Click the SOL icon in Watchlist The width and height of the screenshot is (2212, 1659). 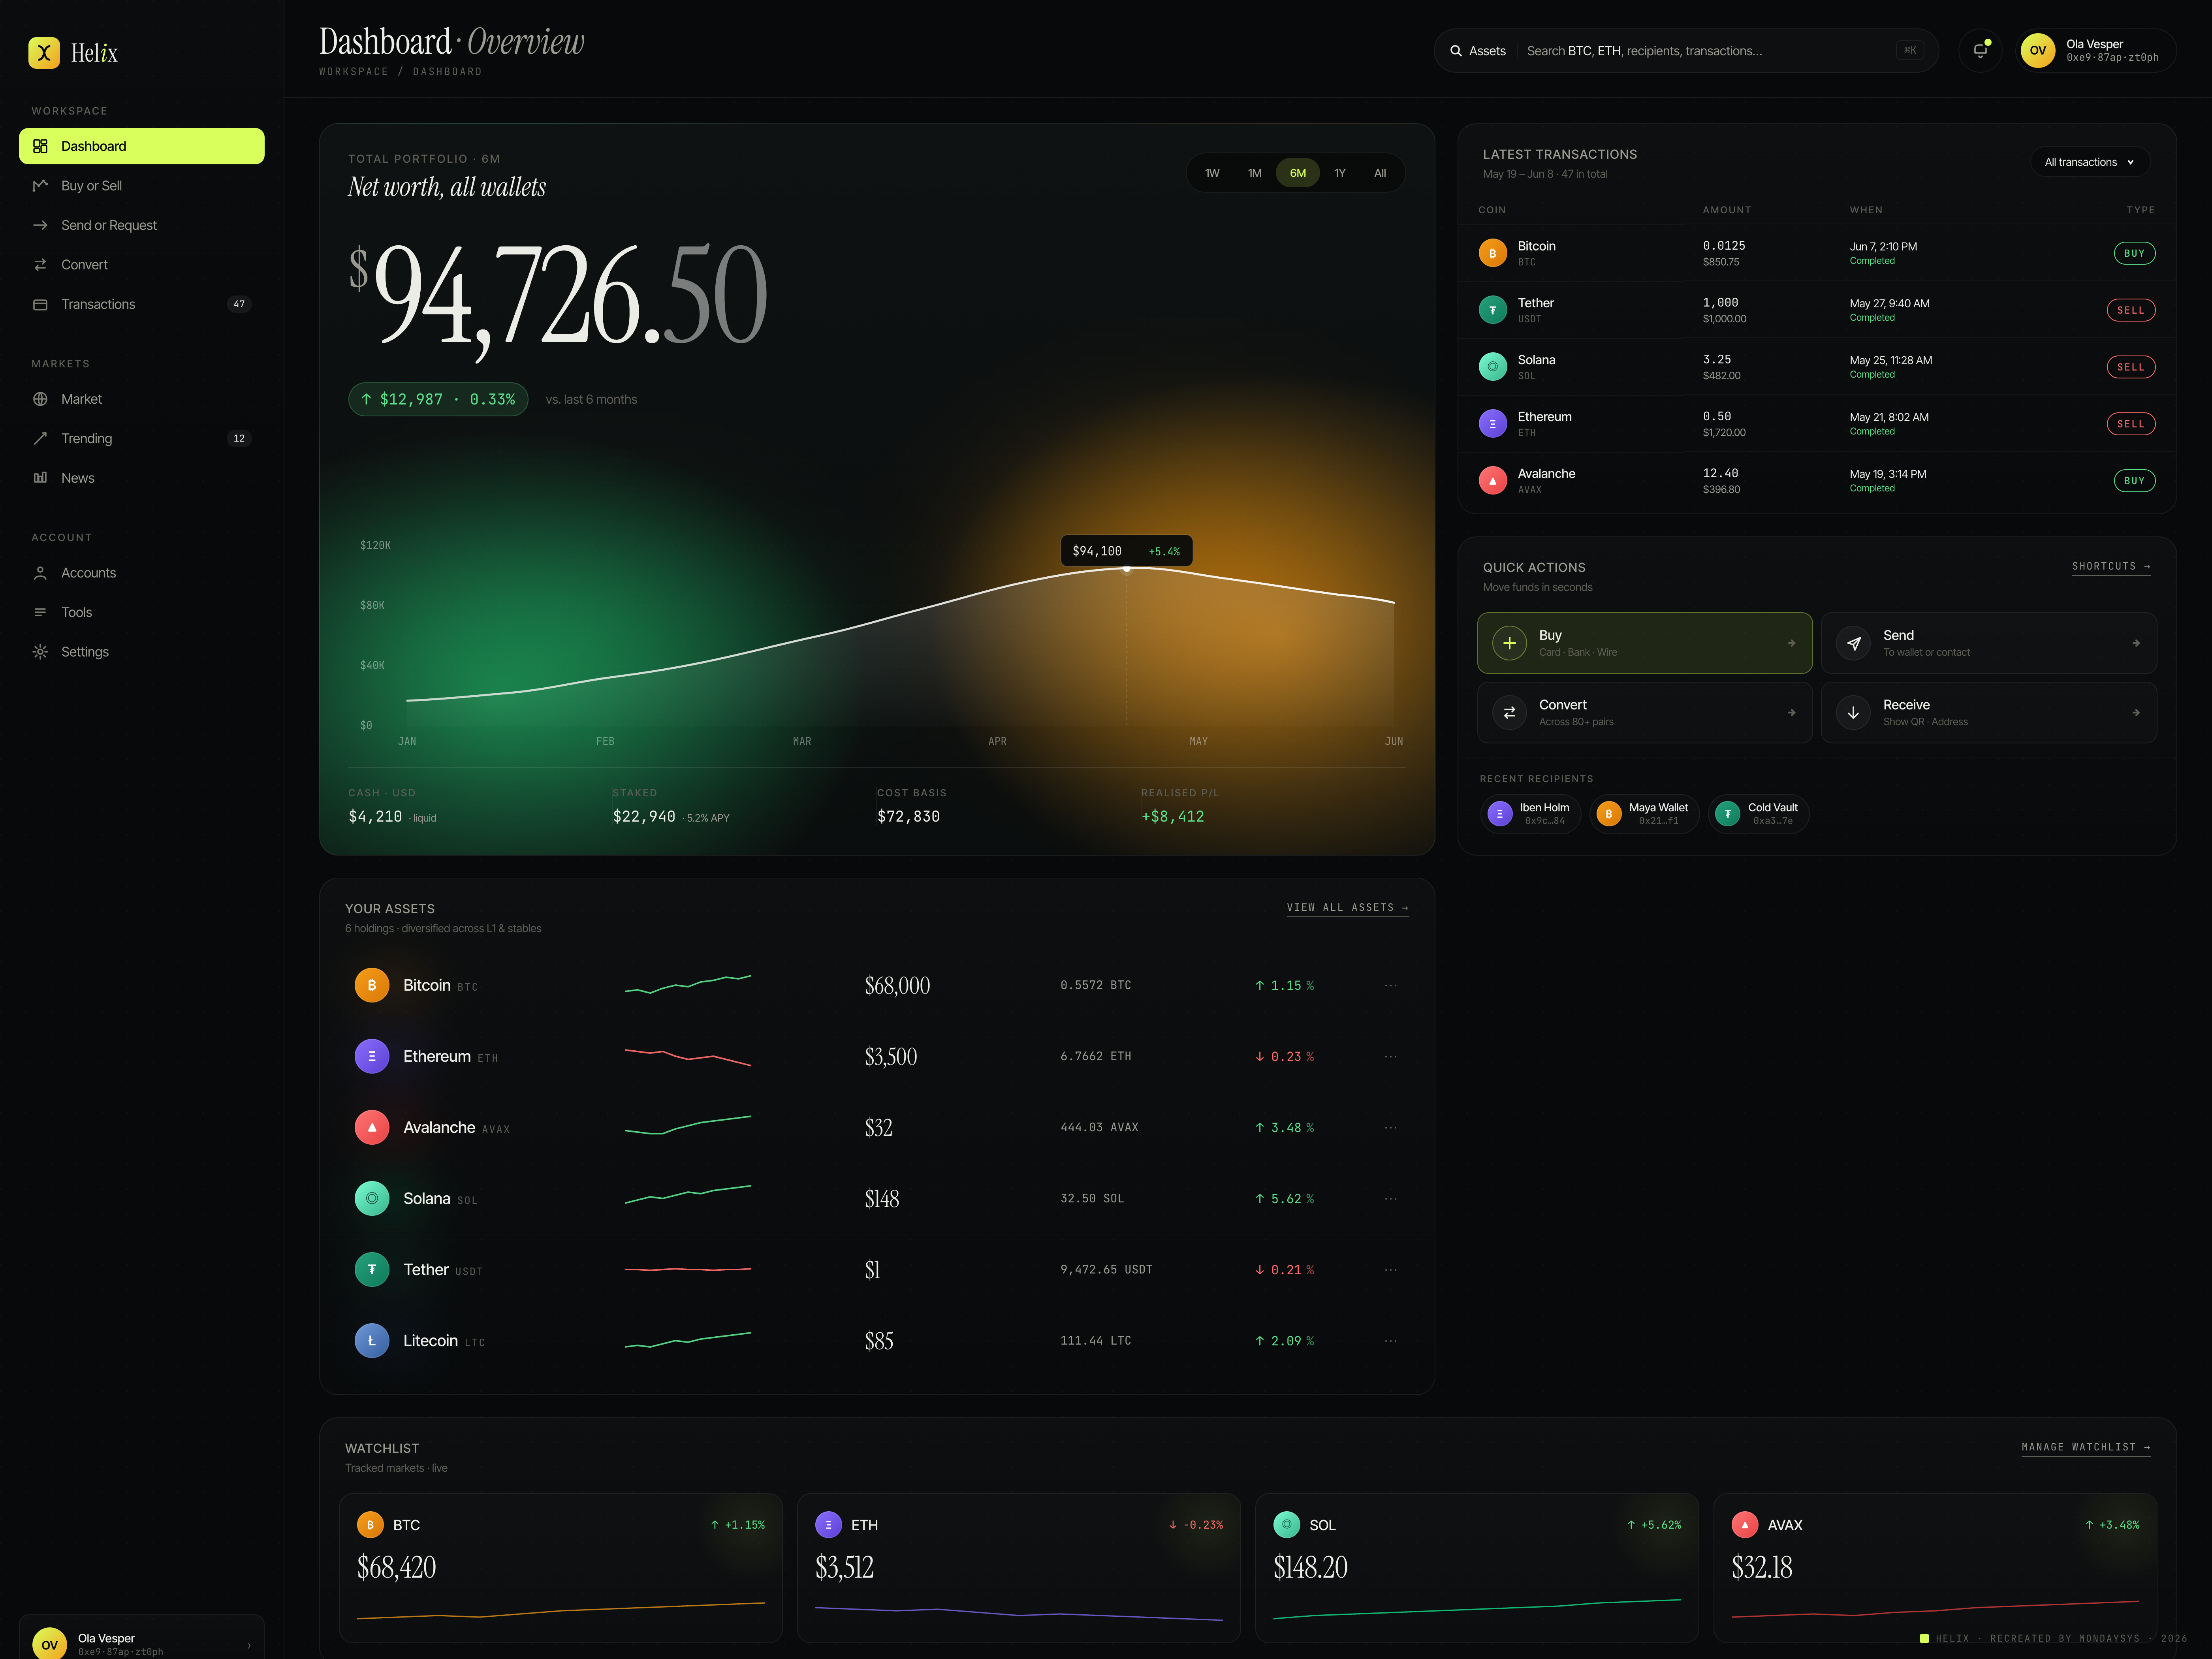(x=1286, y=1525)
